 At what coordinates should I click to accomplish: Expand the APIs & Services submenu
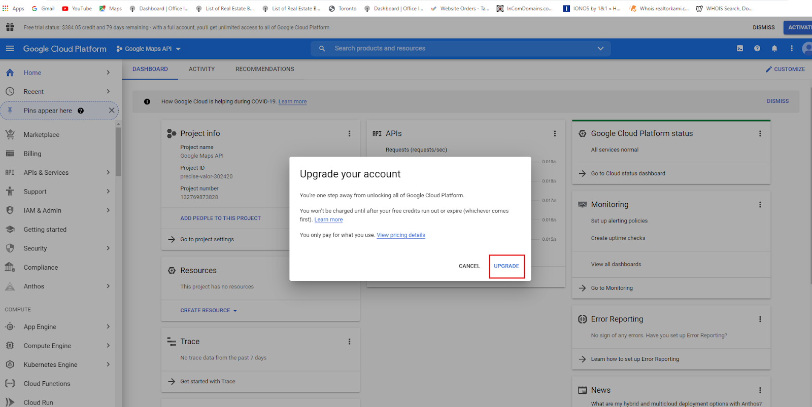tap(108, 173)
